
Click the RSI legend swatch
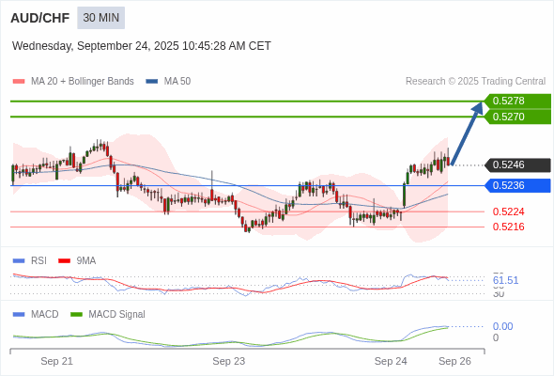click(x=19, y=261)
